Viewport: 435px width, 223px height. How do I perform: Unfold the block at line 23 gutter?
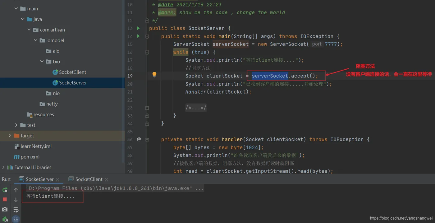pos(147,108)
